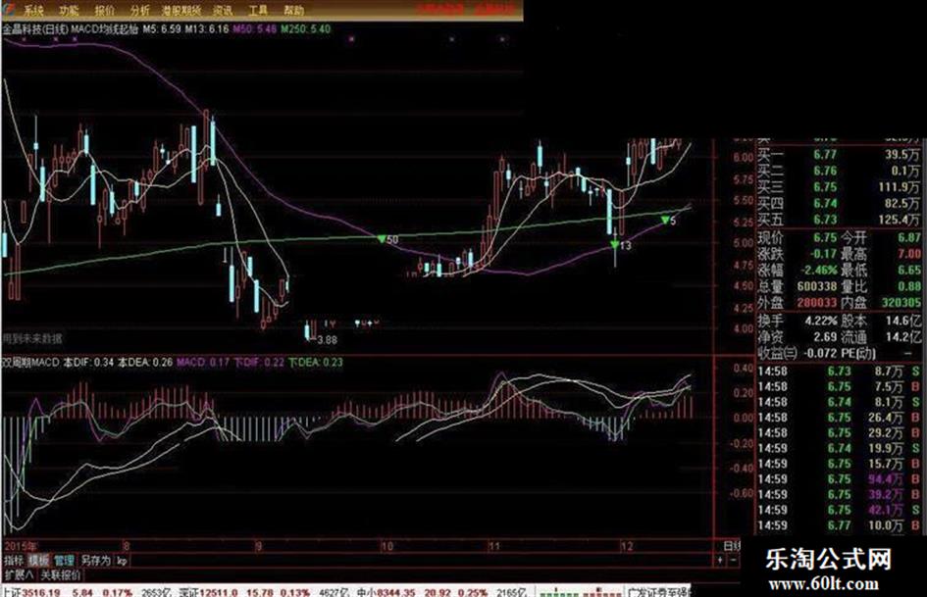The height and width of the screenshot is (597, 927).
Task: Click the 买二 bid row at 6.76
Action: pos(839,171)
